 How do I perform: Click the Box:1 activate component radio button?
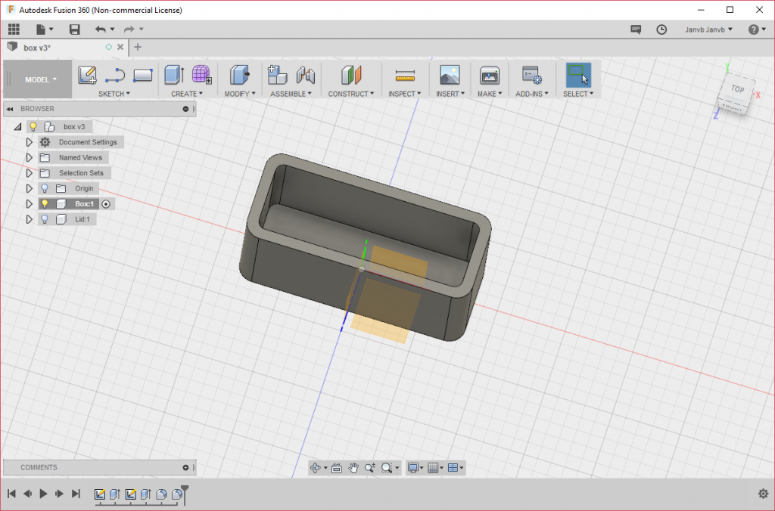click(x=106, y=204)
